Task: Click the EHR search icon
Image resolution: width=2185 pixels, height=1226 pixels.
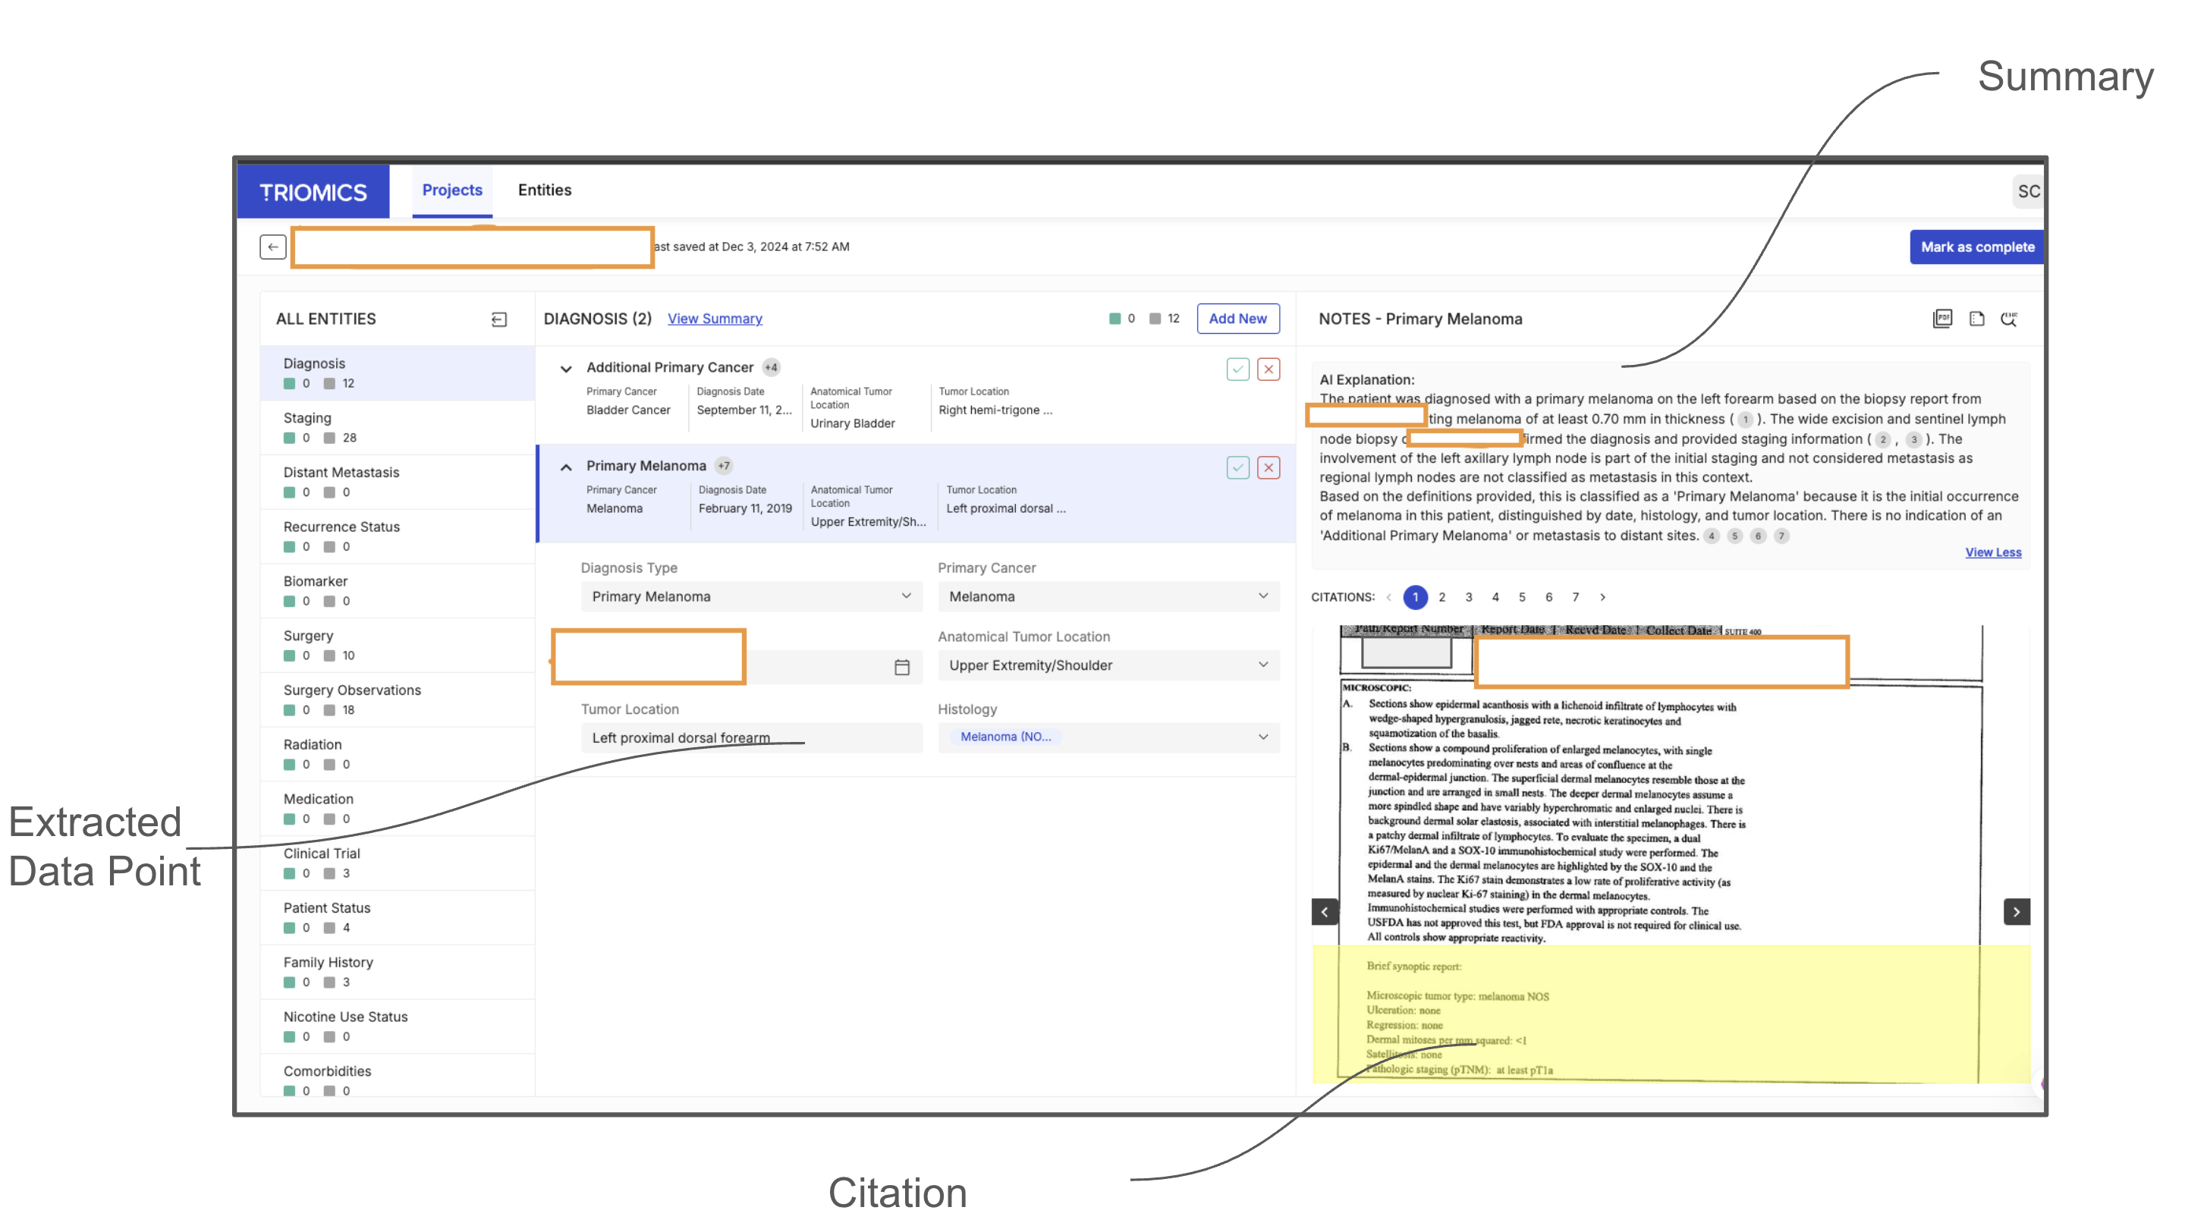Action: 2008,318
